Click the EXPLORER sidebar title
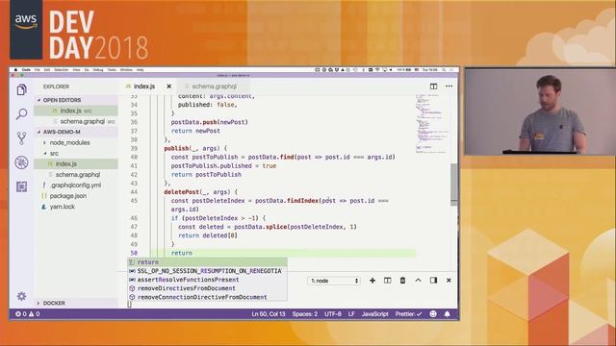Screen dimensions: 616x346 click(56, 86)
